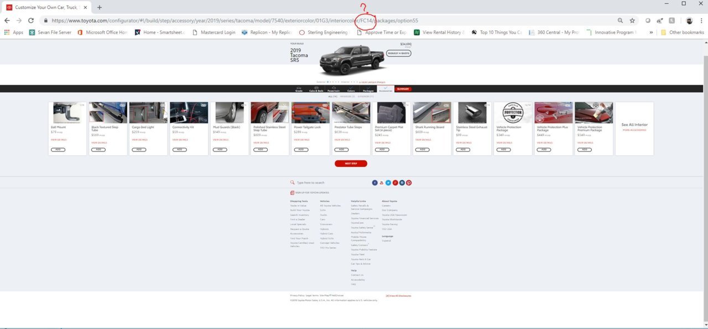This screenshot has width=708, height=329.
Task: Add the Ball Mount accessory
Action: [58, 149]
